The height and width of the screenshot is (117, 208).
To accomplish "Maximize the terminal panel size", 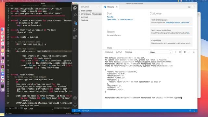I will point(189,52).
